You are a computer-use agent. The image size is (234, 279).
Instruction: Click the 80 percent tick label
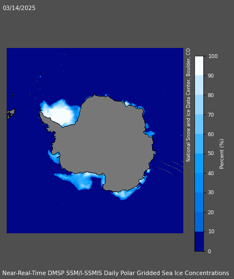[211, 95]
